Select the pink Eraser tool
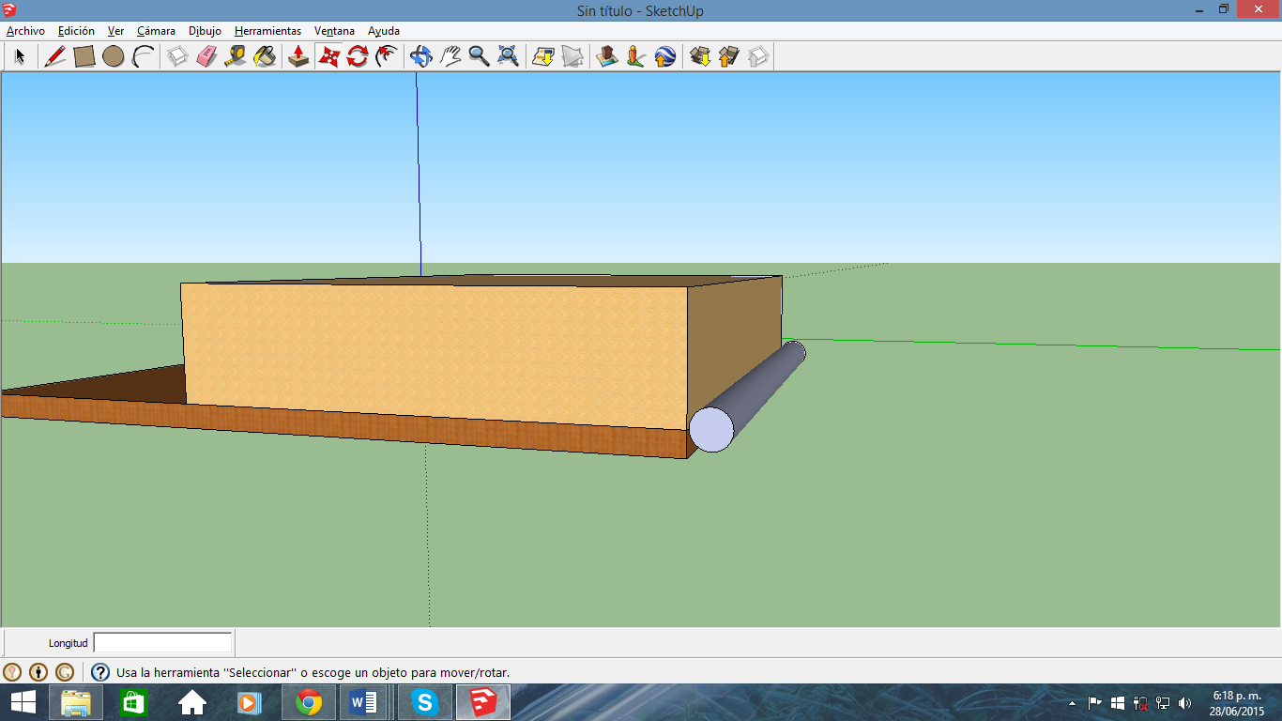Image resolution: width=1282 pixels, height=721 pixels. [x=206, y=56]
